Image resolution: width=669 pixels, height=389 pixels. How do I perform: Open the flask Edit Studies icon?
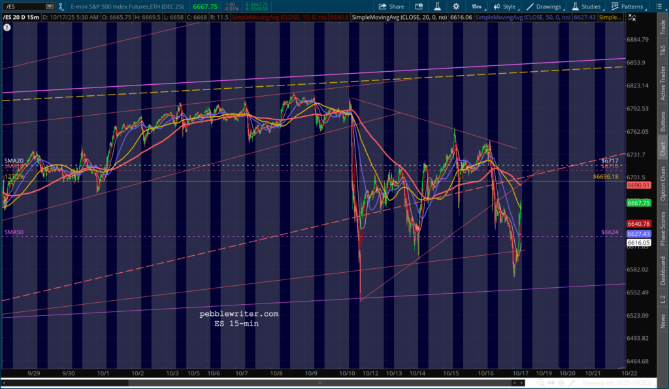pyautogui.click(x=437, y=7)
